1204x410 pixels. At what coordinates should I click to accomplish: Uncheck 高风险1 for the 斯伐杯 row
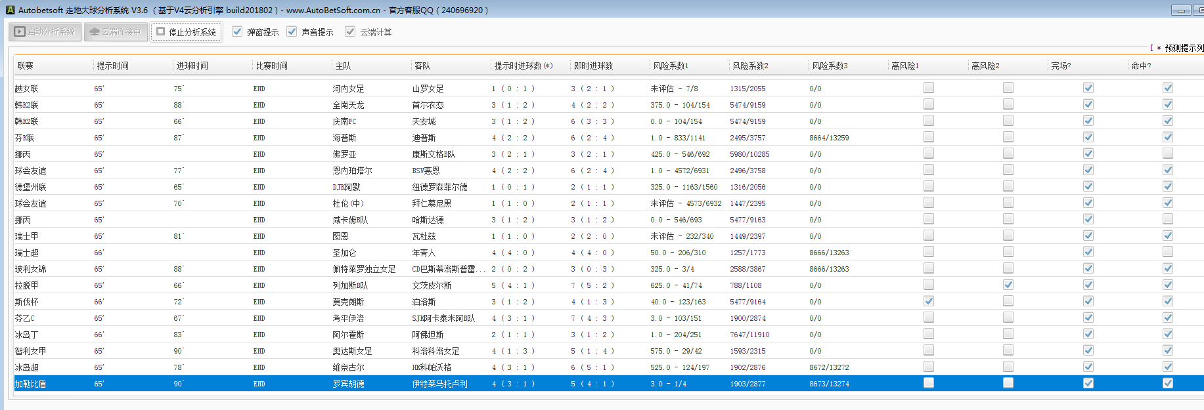tap(929, 301)
